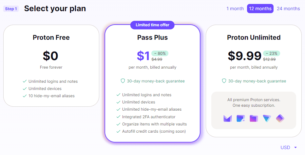Open the USD currency dropdown
Viewport: 305px width, 155px height.
tap(286, 147)
